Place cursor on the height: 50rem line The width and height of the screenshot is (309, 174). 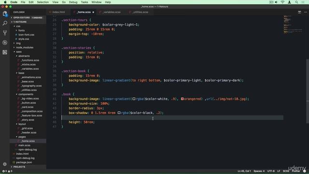[82, 122]
